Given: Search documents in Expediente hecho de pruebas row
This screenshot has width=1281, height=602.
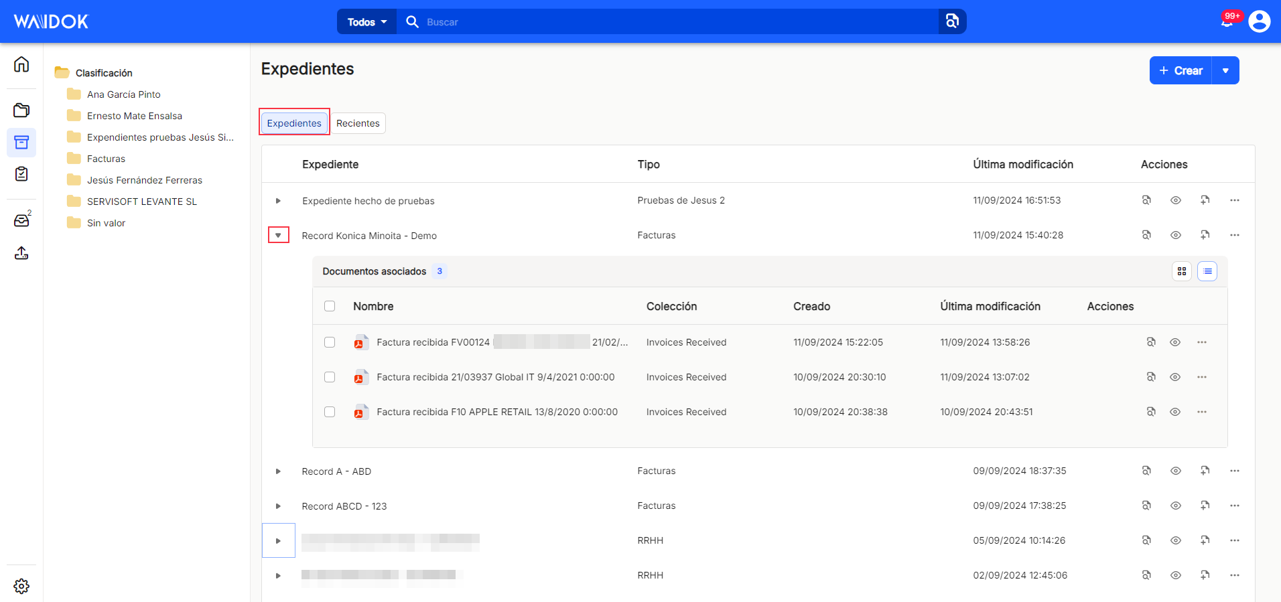Looking at the screenshot, I should tap(1146, 200).
